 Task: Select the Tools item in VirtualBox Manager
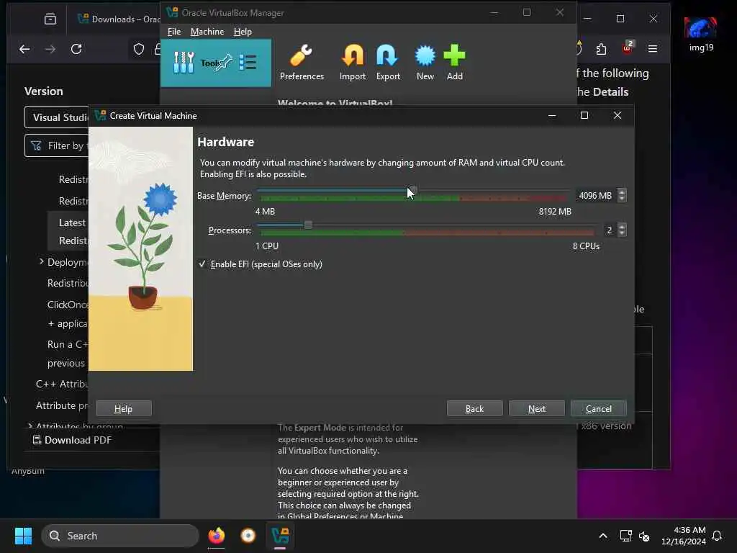pyautogui.click(x=216, y=63)
